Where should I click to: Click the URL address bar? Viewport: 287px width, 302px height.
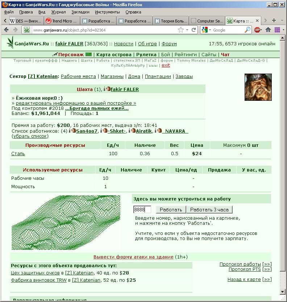coord(104,30)
